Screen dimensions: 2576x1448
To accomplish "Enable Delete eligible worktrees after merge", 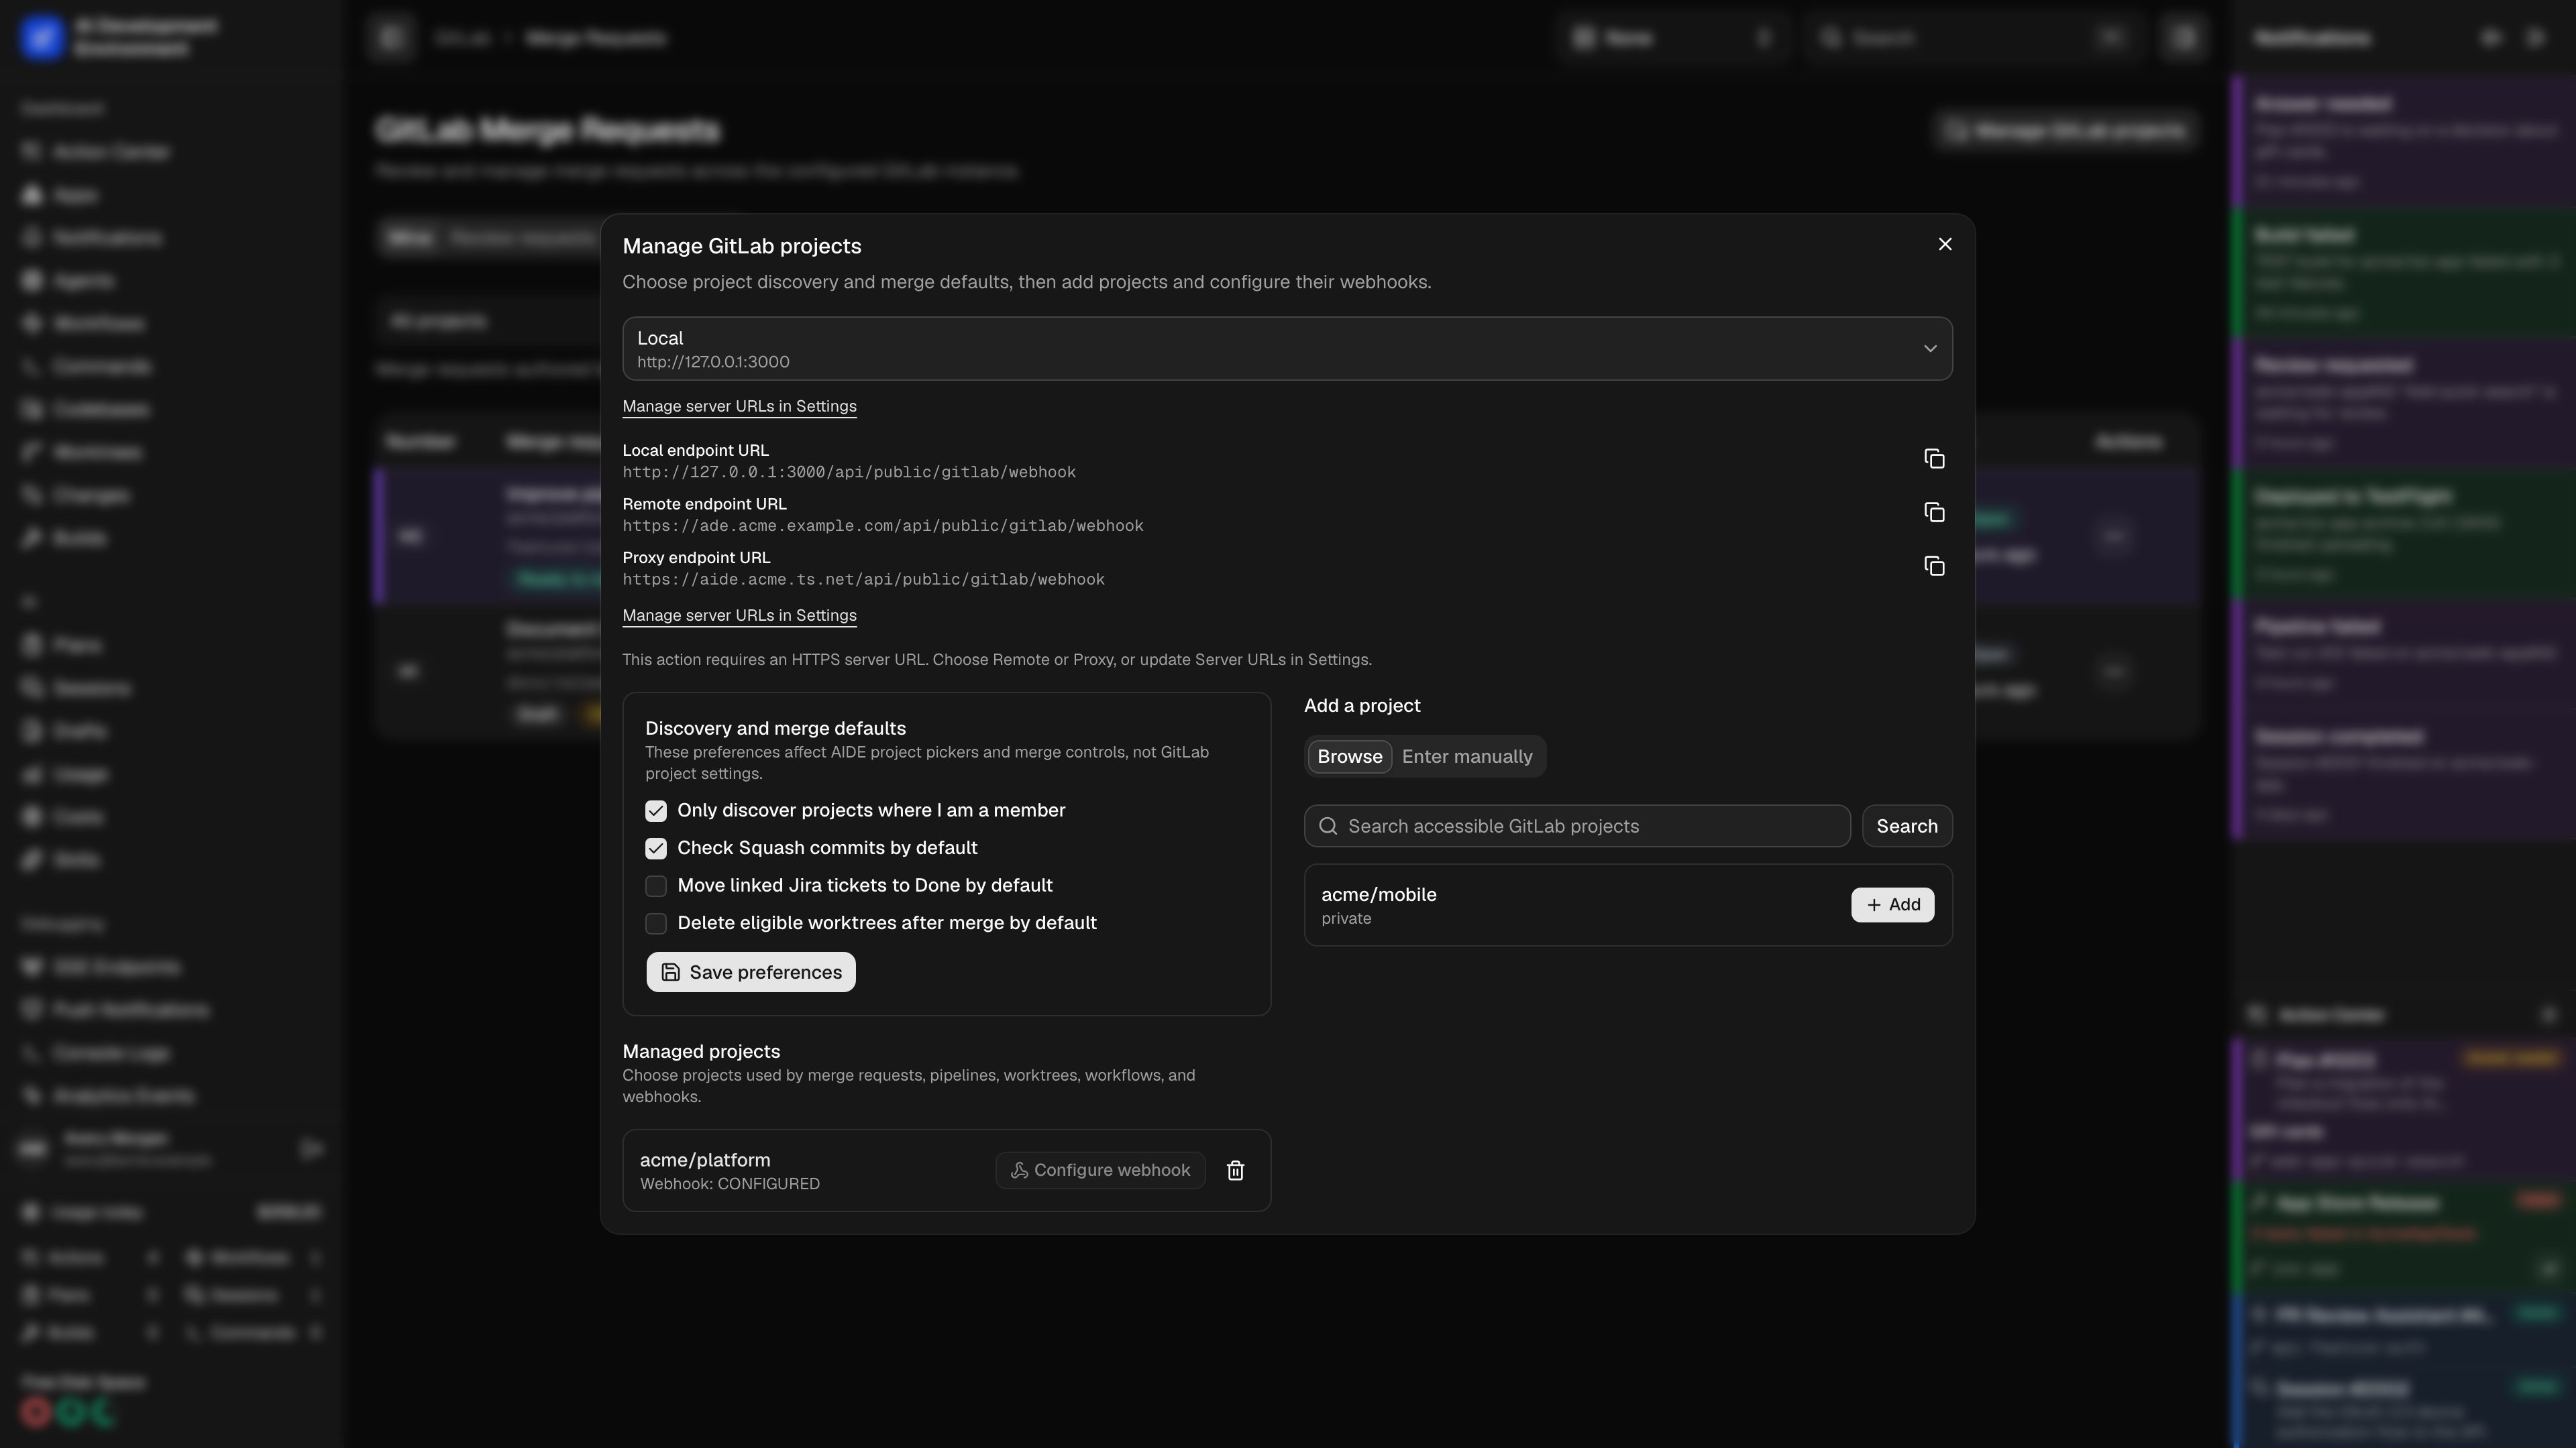I will [656, 923].
